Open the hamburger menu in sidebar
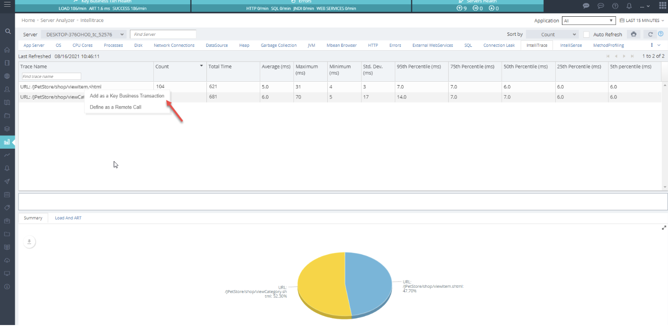 [7, 5]
